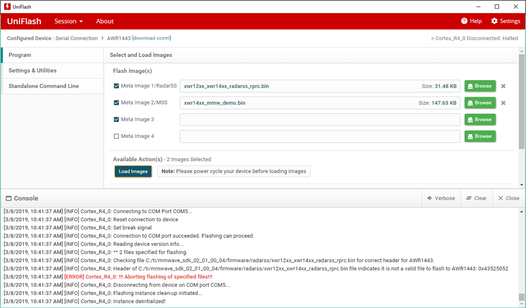Enable Meta Image 4 checkbox
The height and width of the screenshot is (308, 526).
click(116, 136)
